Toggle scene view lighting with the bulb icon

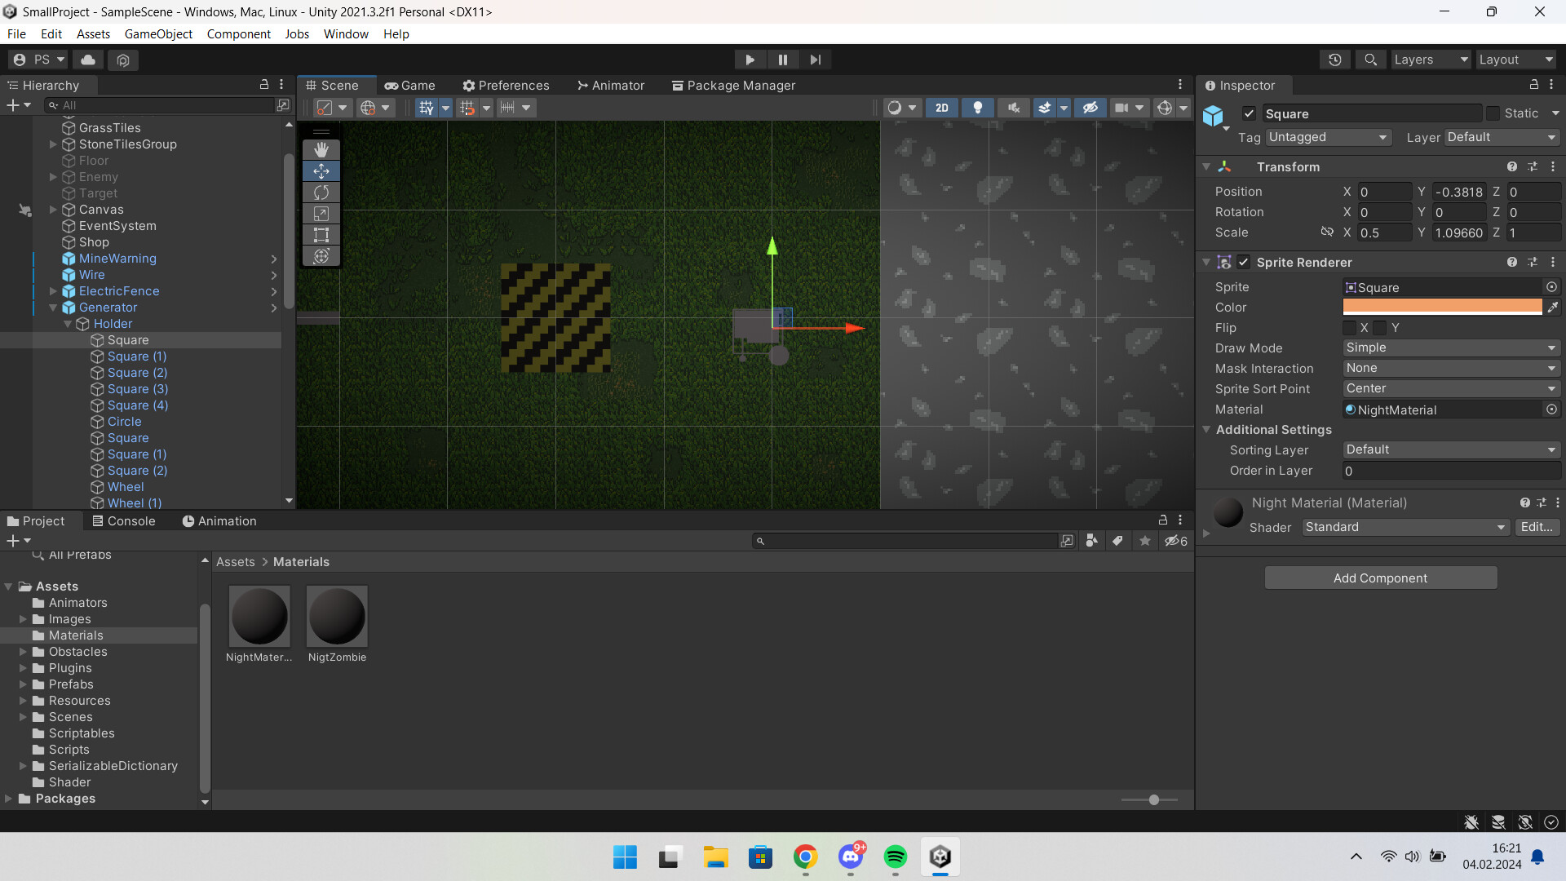[978, 107]
